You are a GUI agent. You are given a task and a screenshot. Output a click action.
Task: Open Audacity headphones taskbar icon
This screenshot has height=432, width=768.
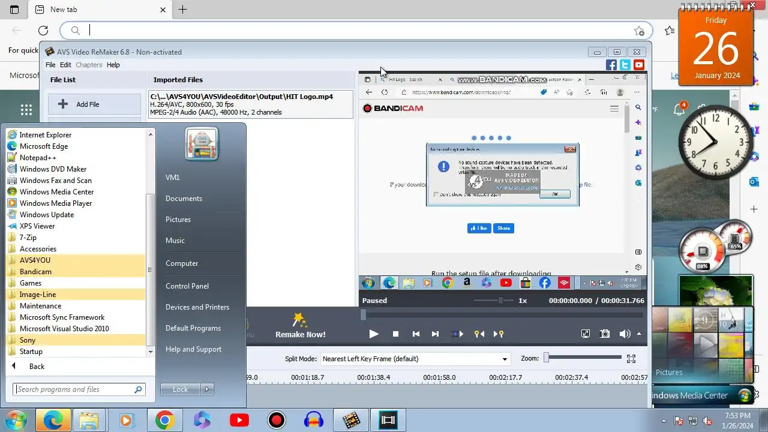[314, 420]
